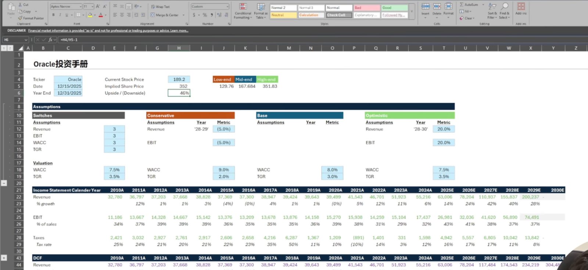Collapse row group with minus button
This screenshot has height=270, width=588.
click(4, 183)
